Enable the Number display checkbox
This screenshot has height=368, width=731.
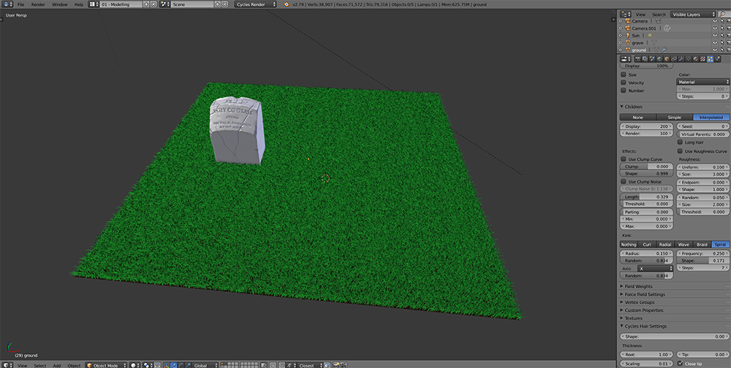(x=624, y=91)
